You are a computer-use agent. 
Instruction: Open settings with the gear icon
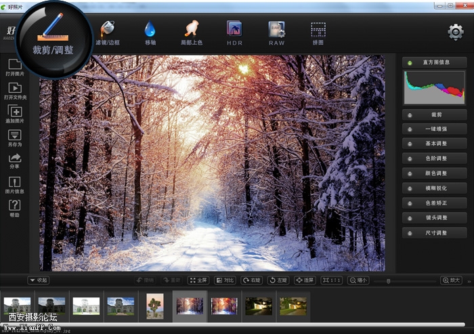[x=456, y=32]
